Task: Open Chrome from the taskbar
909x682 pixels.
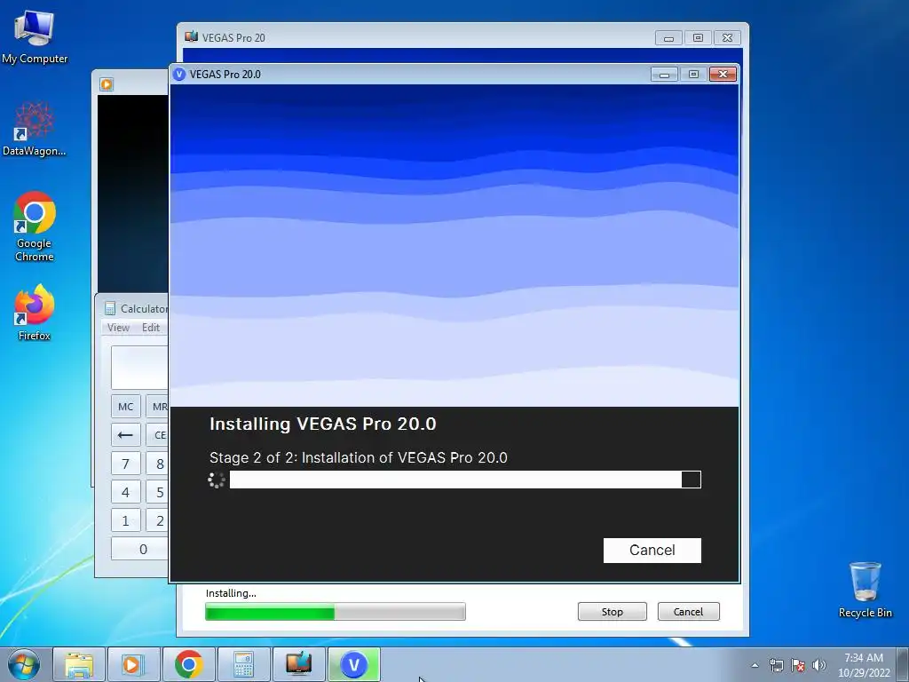Action: (188, 664)
